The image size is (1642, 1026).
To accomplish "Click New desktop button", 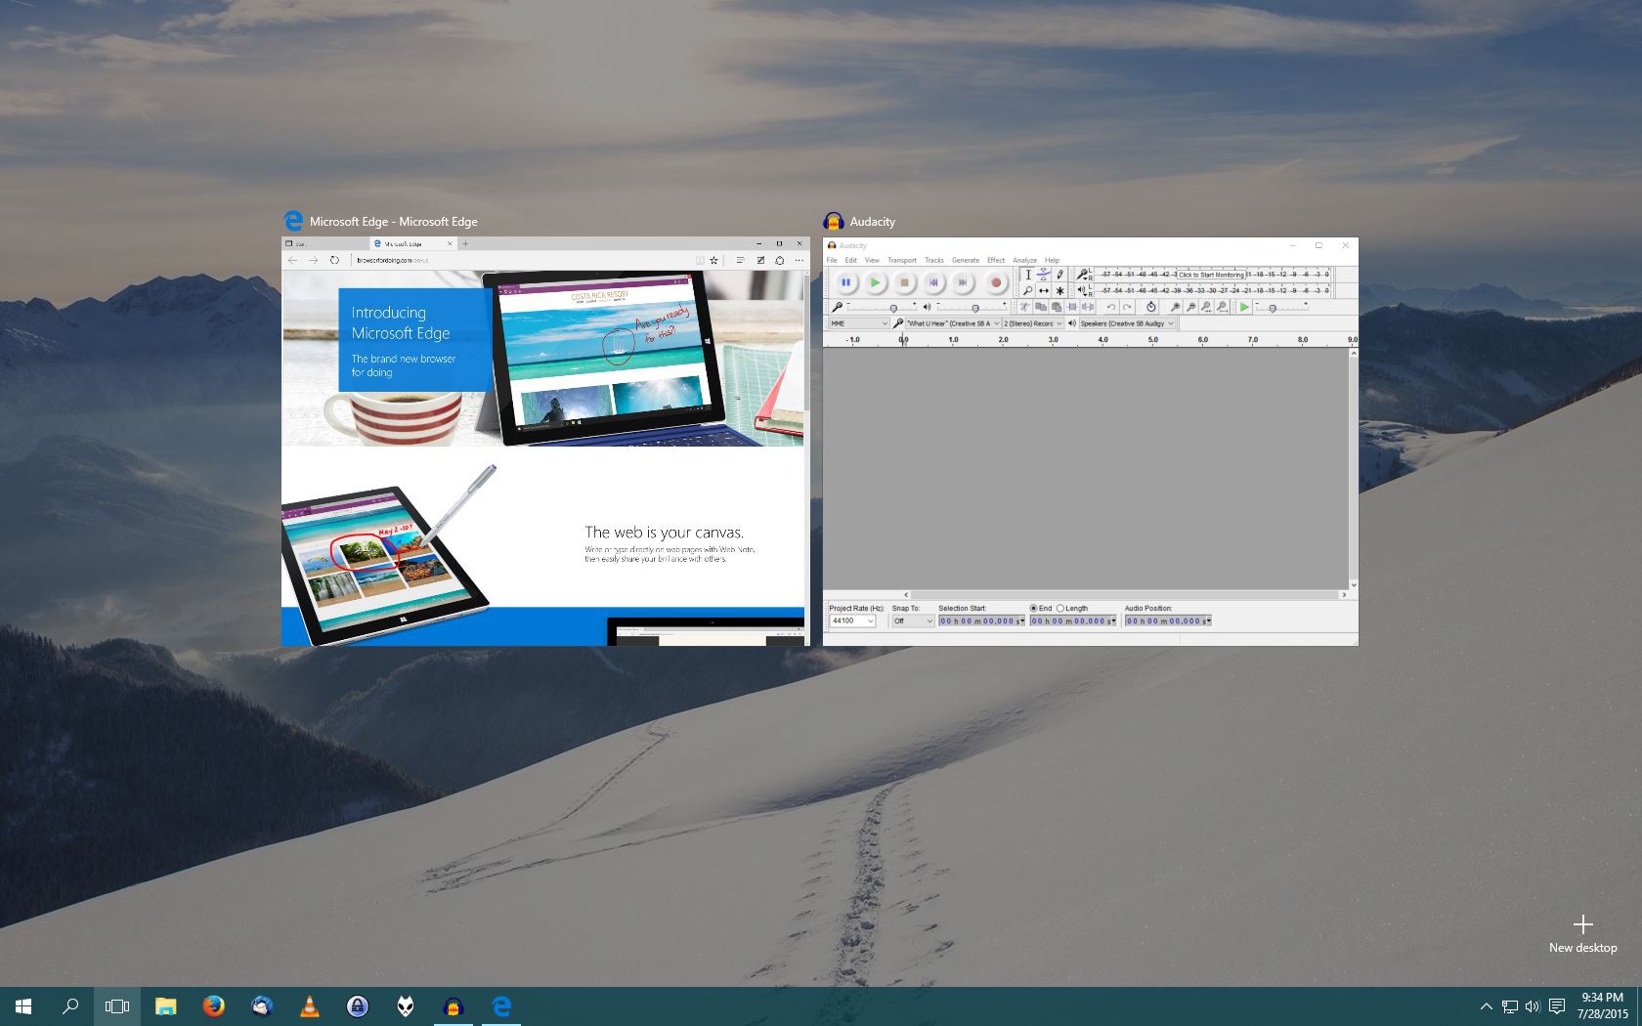I will pyautogui.click(x=1582, y=933).
